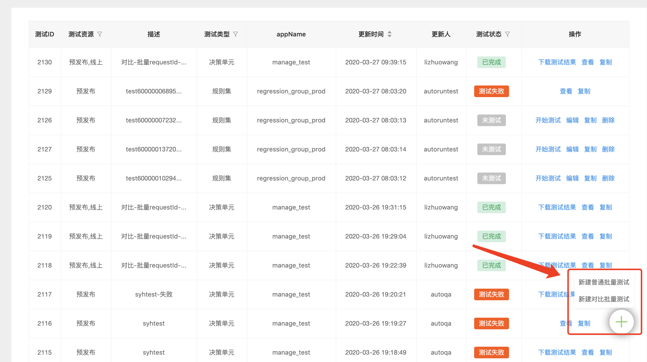Image resolution: width=647 pixels, height=362 pixels.
Task: Click the green plus floating button
Action: point(621,322)
